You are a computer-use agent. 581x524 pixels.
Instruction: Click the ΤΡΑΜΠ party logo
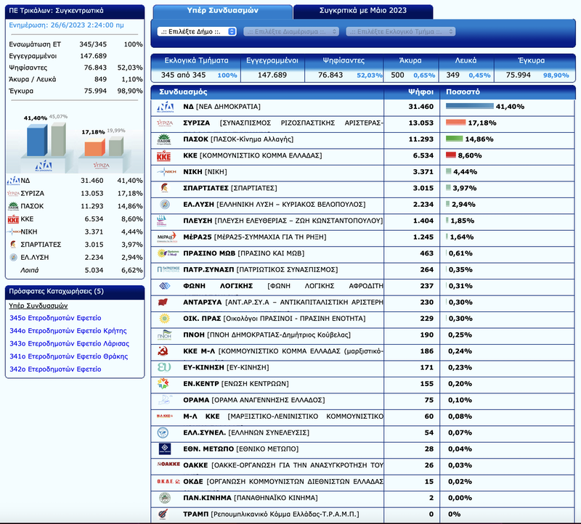(163, 514)
